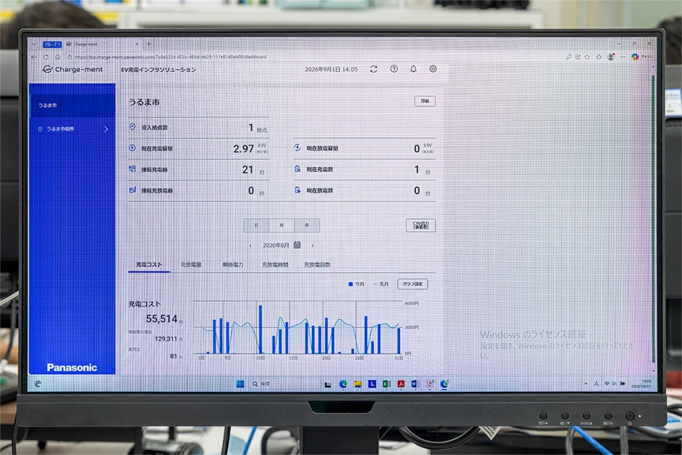
Task: Open the browser tab list dropdown
Action: pos(34,44)
